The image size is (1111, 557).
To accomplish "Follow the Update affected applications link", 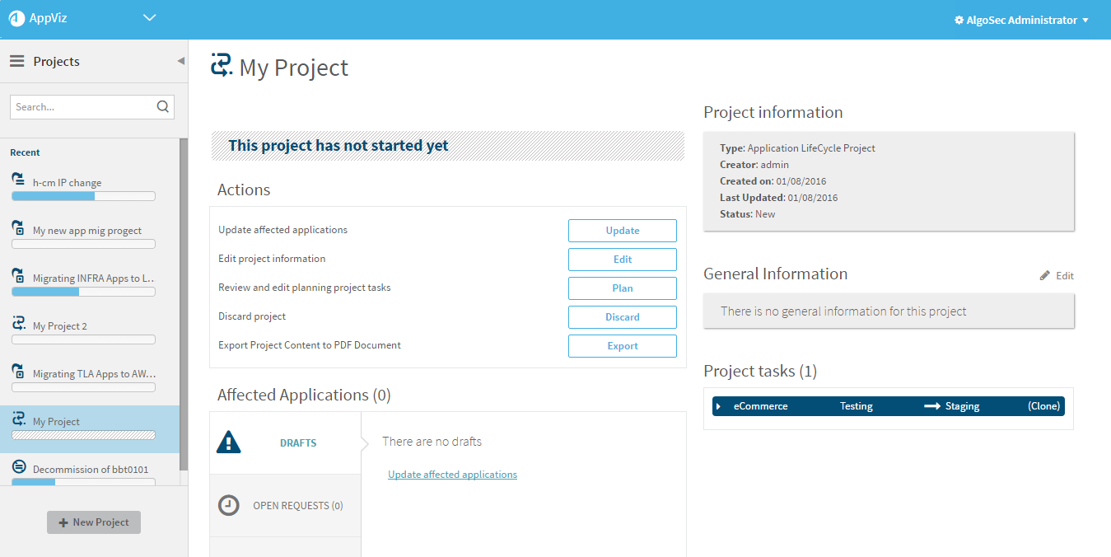I will click(x=452, y=475).
